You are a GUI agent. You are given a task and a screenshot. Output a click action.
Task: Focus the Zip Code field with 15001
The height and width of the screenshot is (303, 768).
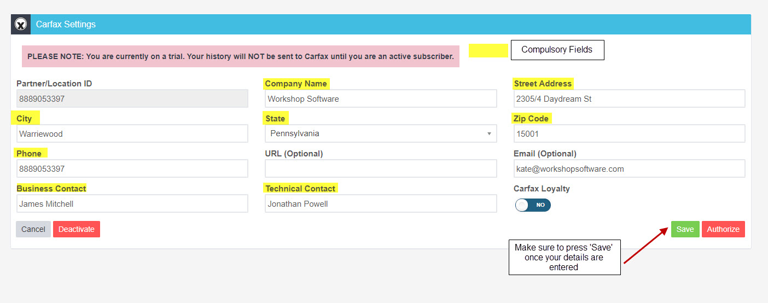pyautogui.click(x=629, y=133)
